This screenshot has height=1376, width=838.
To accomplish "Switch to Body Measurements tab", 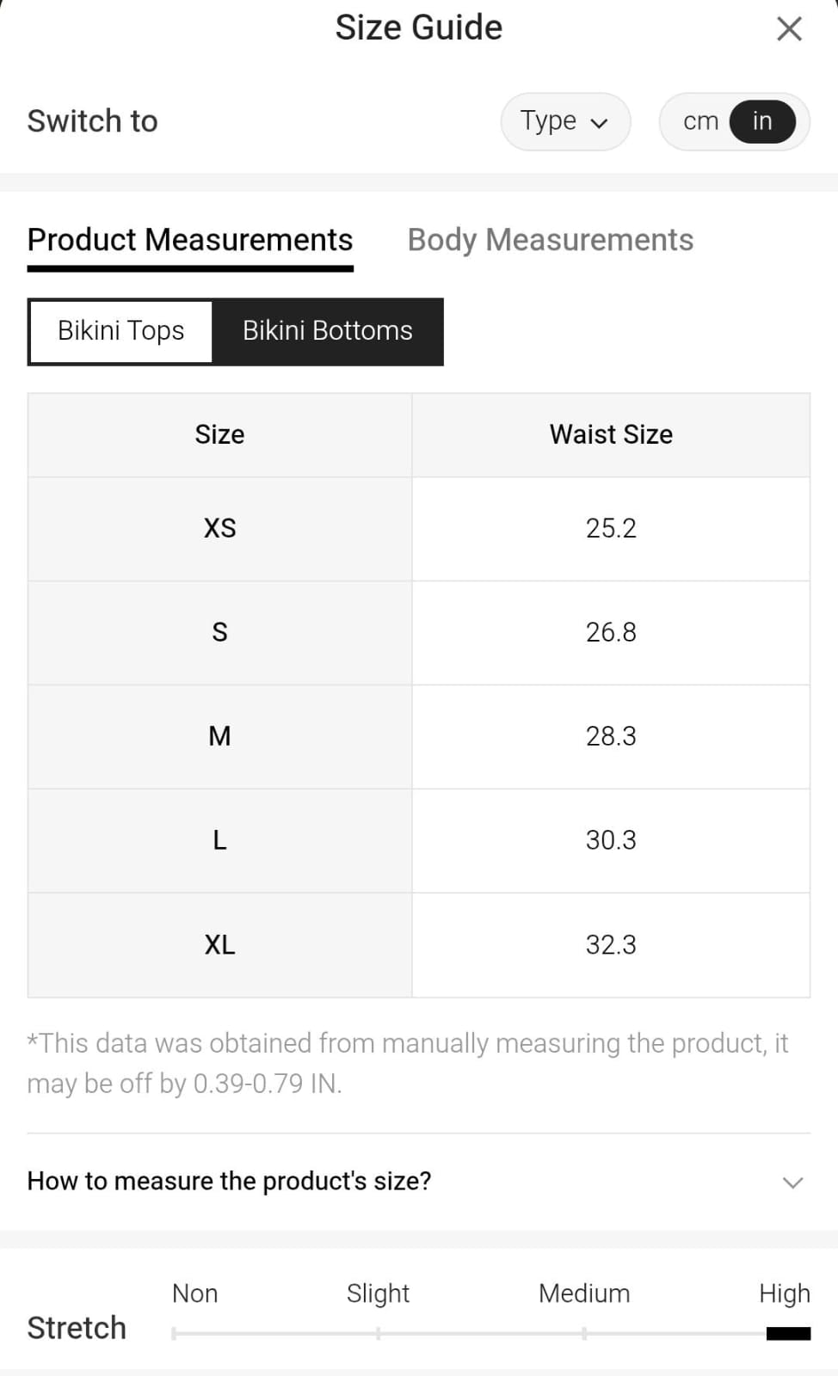I will 550,240.
